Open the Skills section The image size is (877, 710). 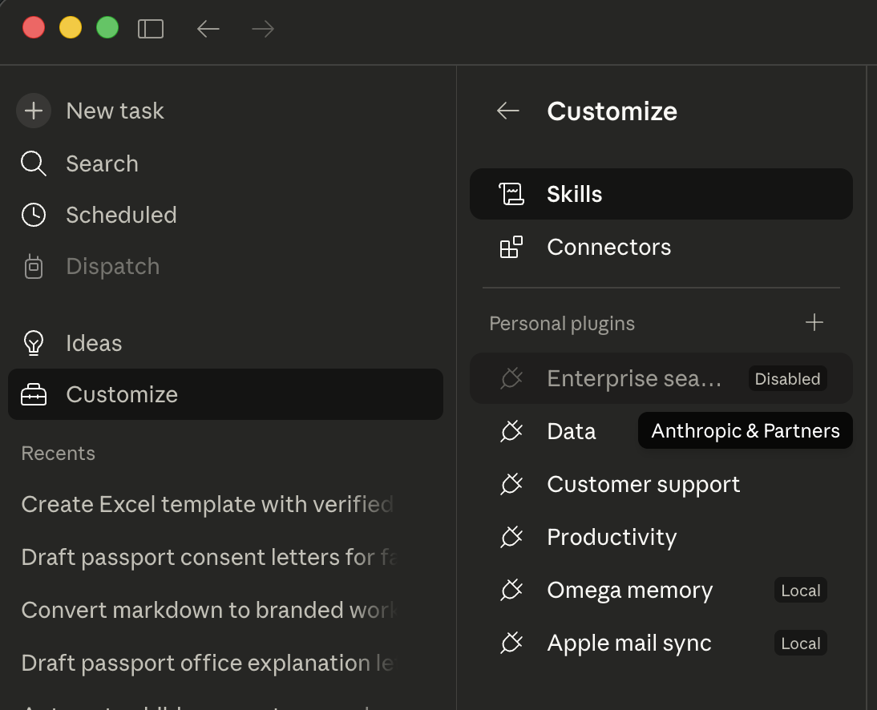point(661,194)
